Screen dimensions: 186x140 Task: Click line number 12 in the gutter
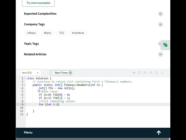[x=22, y=114]
